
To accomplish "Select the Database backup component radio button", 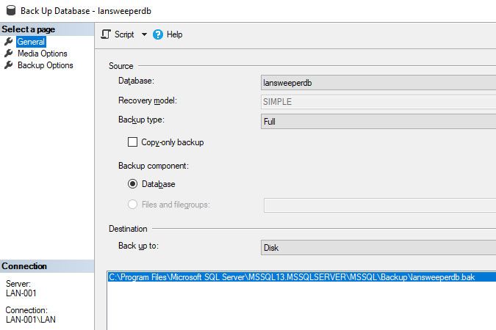I will click(133, 184).
